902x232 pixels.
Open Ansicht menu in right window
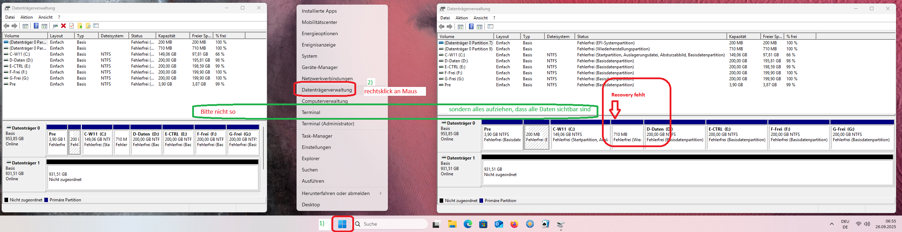(x=481, y=18)
